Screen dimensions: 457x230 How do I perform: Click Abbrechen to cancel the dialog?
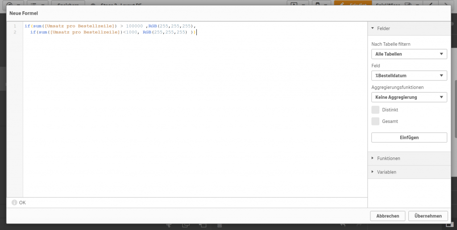click(388, 216)
